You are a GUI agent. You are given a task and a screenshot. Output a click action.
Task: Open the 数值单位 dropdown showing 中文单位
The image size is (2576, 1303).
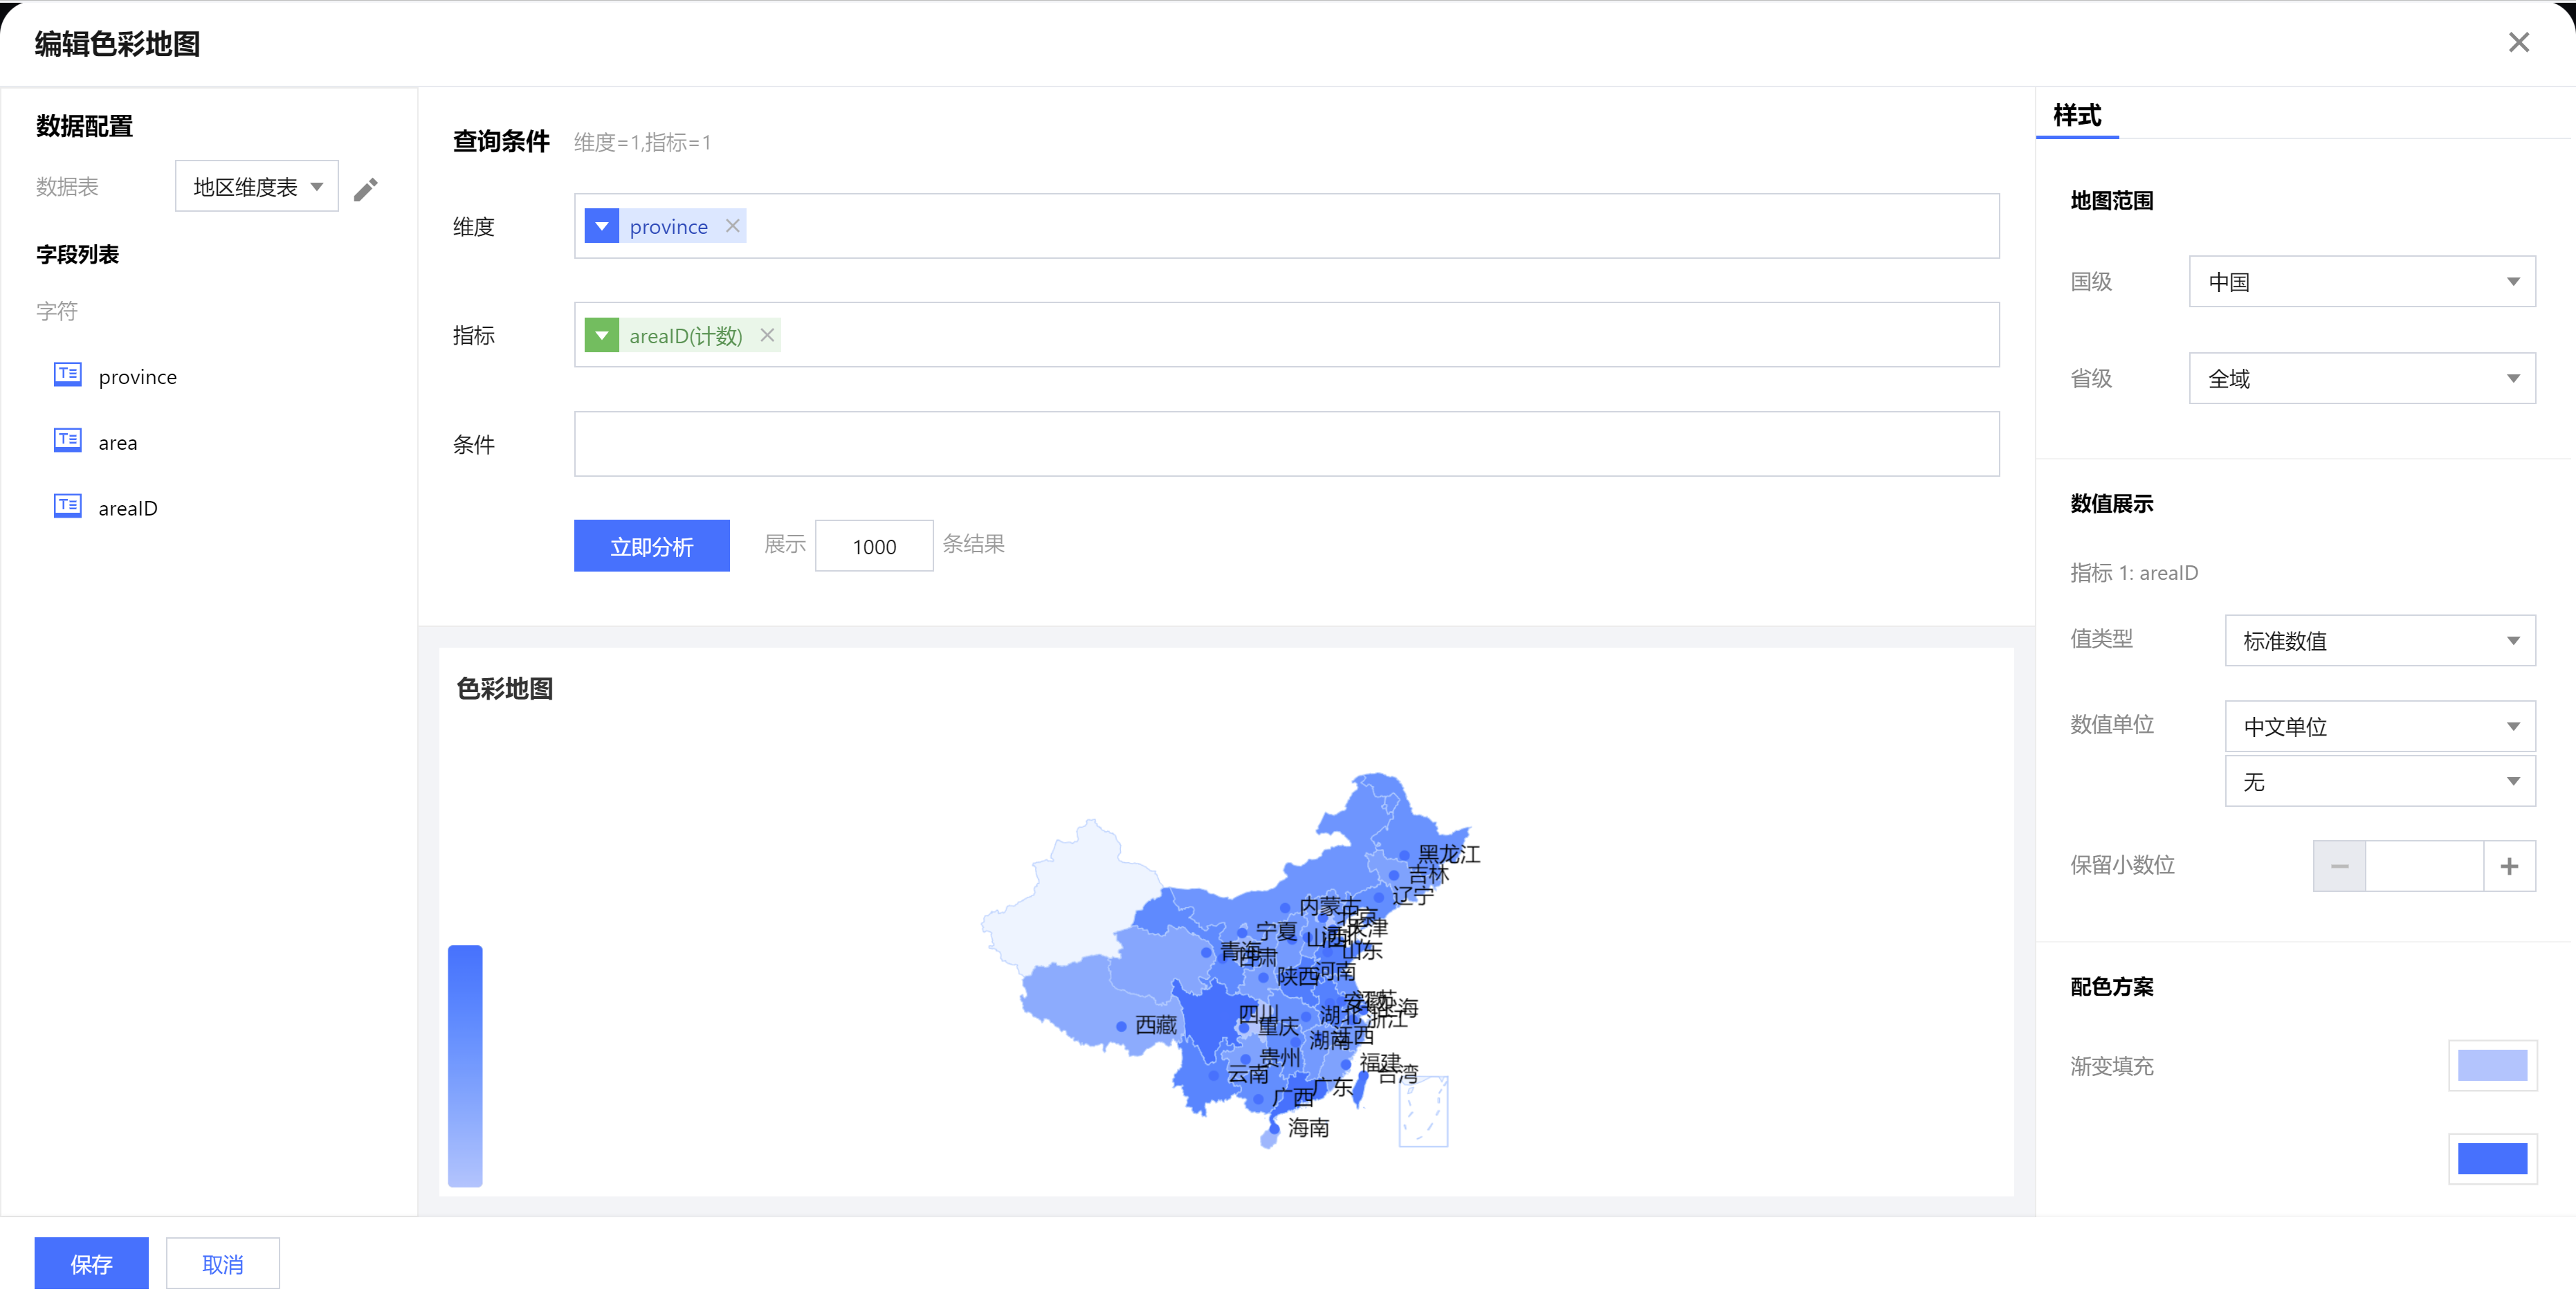click(2379, 727)
